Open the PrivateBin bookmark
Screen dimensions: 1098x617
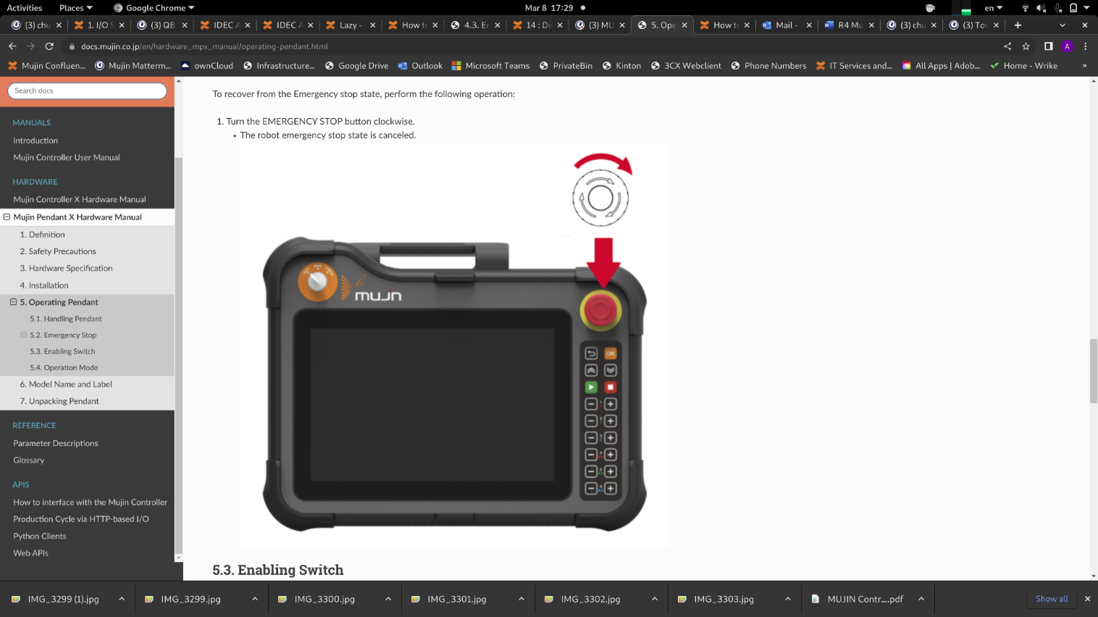[x=566, y=66]
